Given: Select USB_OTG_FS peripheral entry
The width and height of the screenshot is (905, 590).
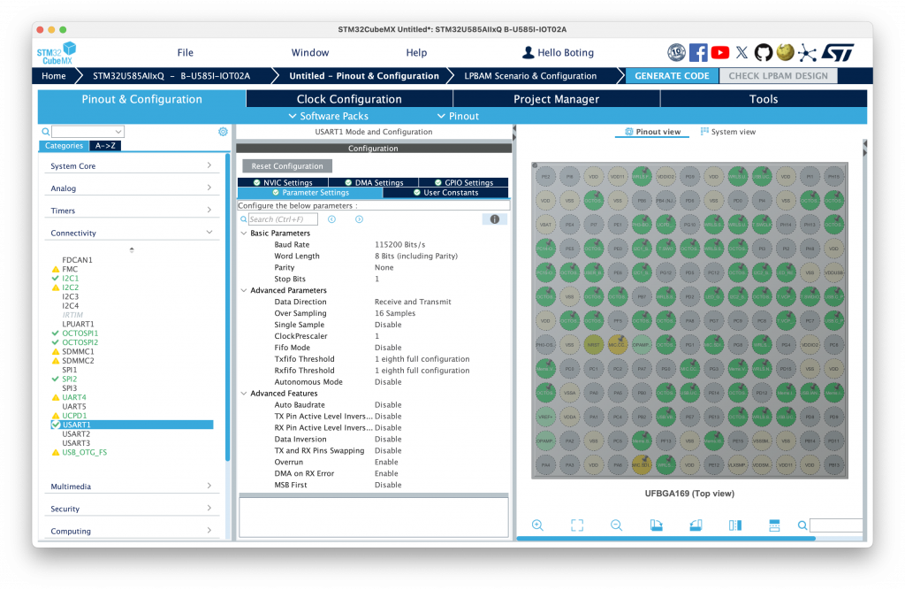Looking at the screenshot, I should tap(84, 453).
